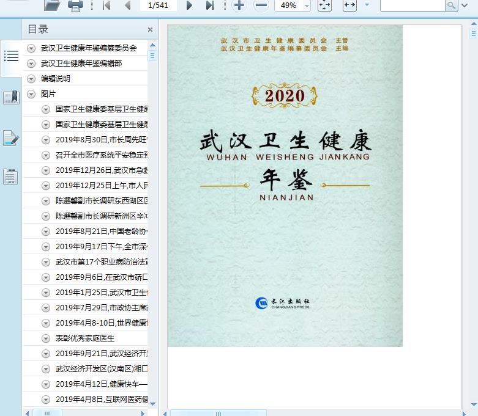Screen dimensions: 478x416
Task: Click the page number field 1/541
Action: click(x=158, y=5)
